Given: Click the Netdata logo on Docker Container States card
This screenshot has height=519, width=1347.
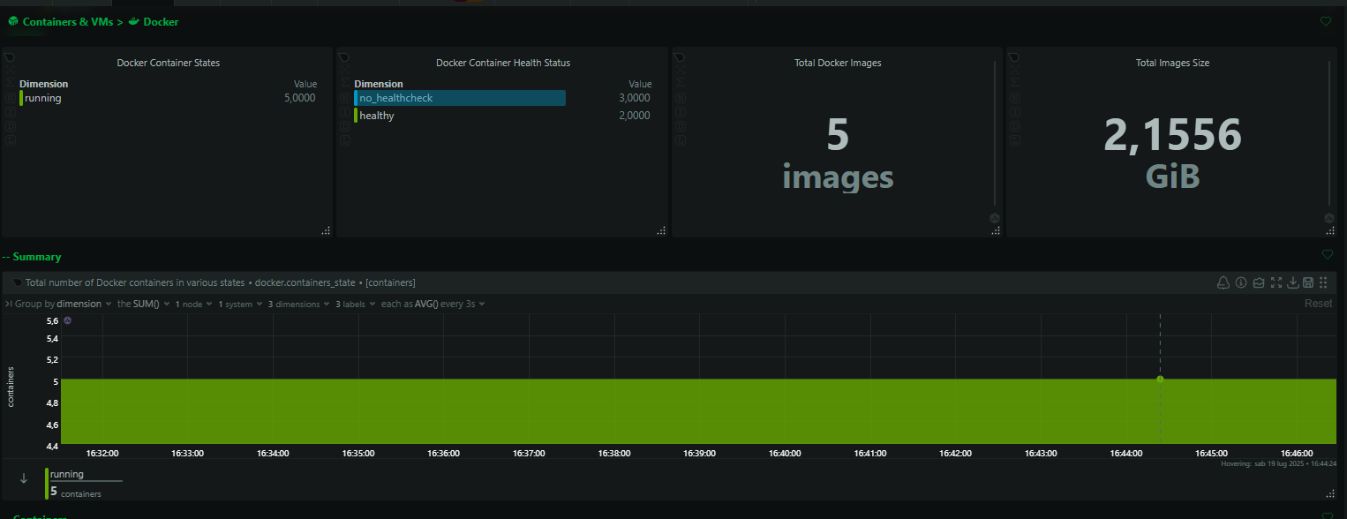Looking at the screenshot, I should 10,57.
